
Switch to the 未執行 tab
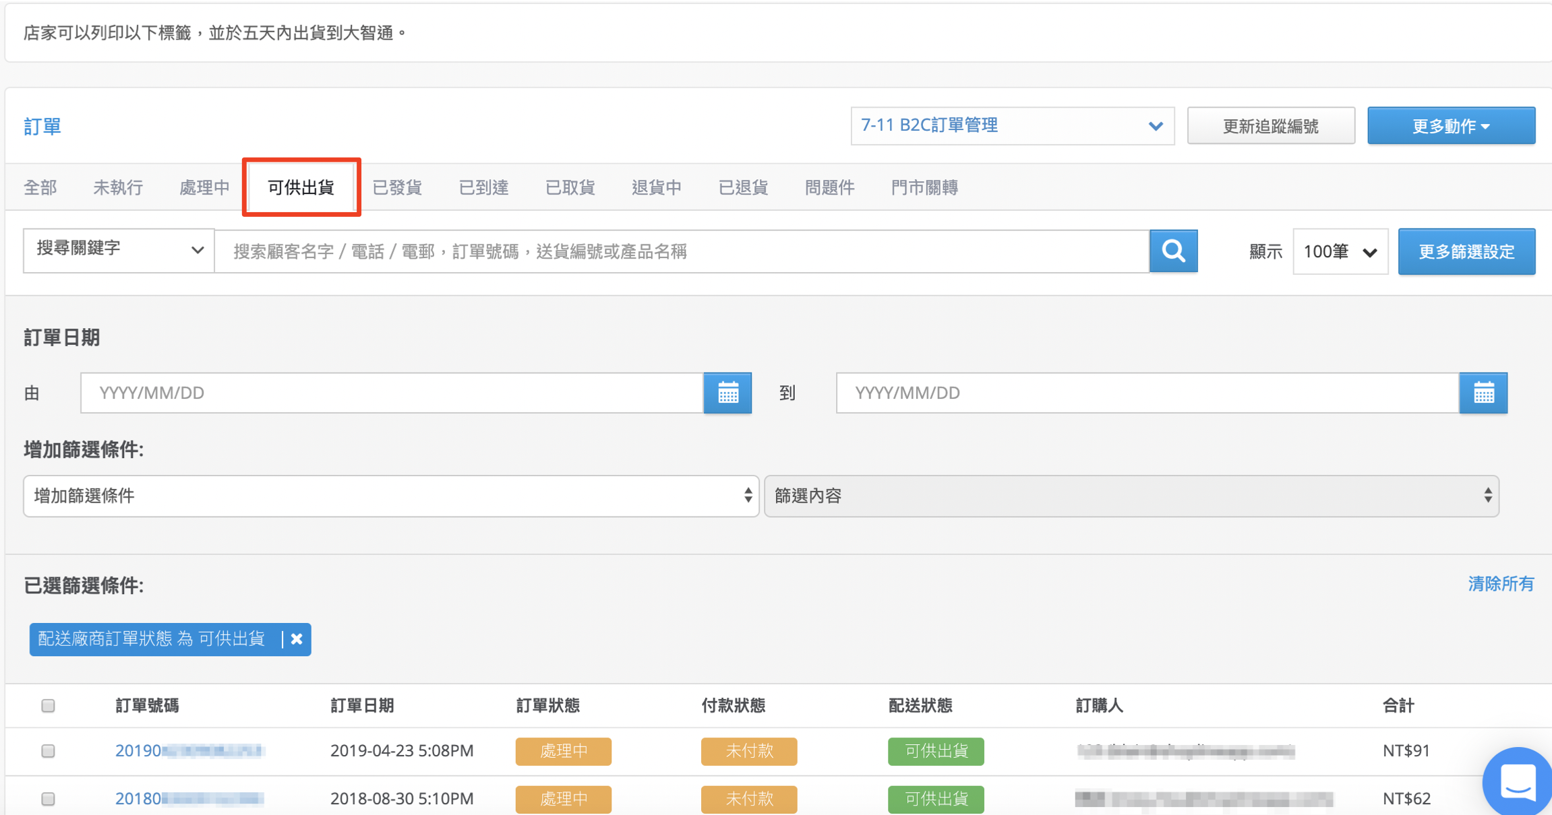tap(118, 187)
